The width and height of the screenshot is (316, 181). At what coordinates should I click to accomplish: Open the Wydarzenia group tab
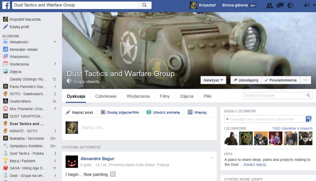tap(138, 96)
